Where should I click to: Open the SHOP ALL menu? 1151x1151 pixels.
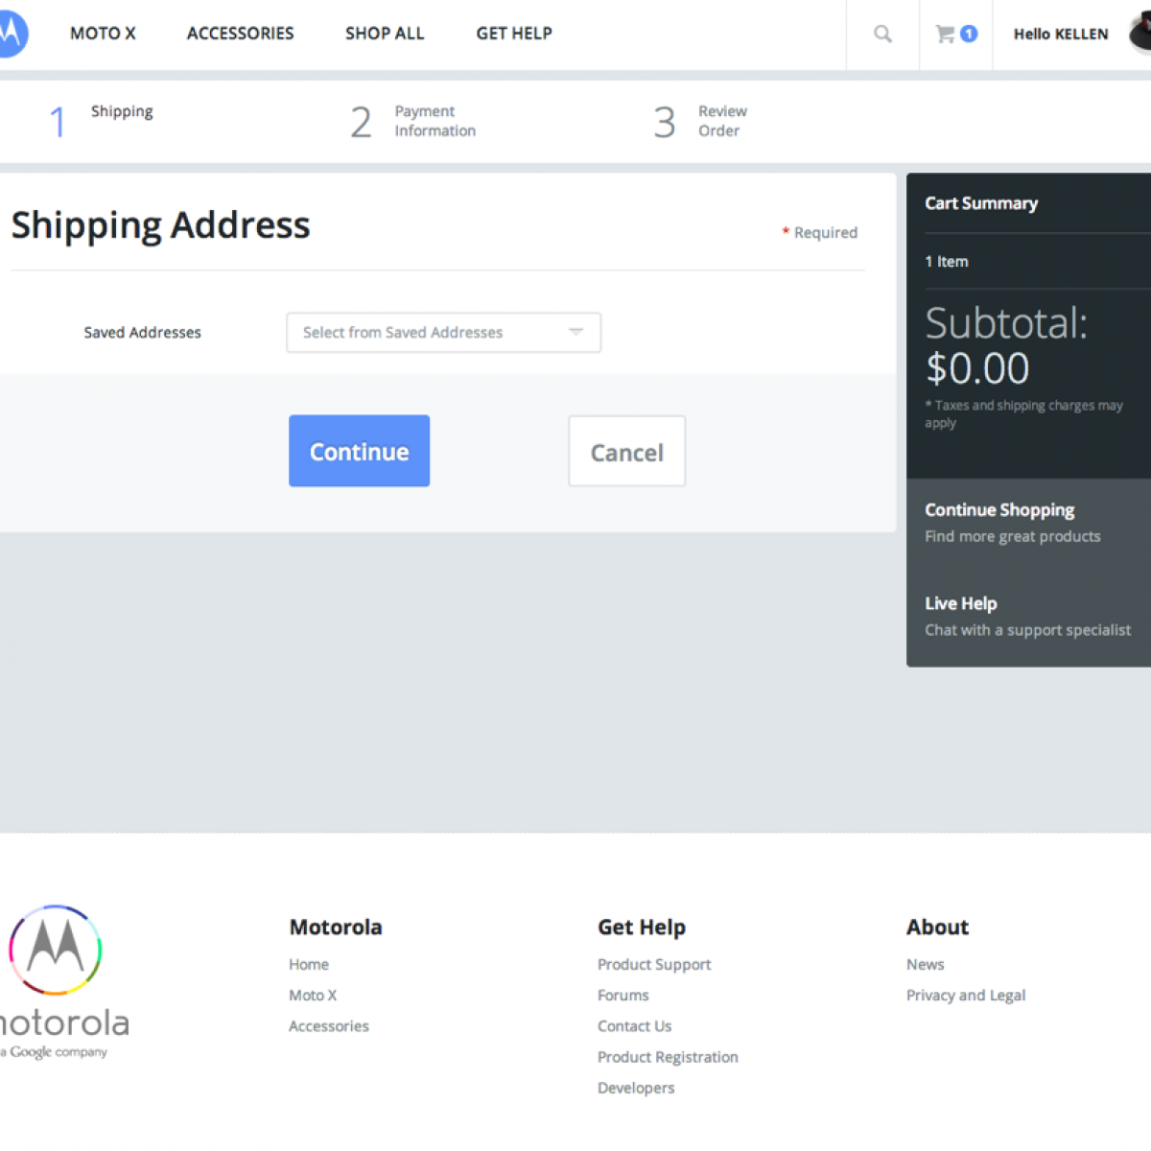pyautogui.click(x=385, y=34)
